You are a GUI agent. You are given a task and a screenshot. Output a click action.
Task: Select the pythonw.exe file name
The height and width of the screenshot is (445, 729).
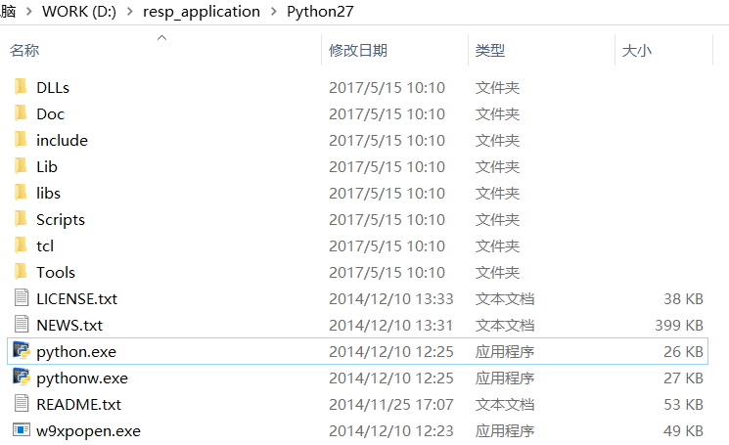click(x=82, y=378)
